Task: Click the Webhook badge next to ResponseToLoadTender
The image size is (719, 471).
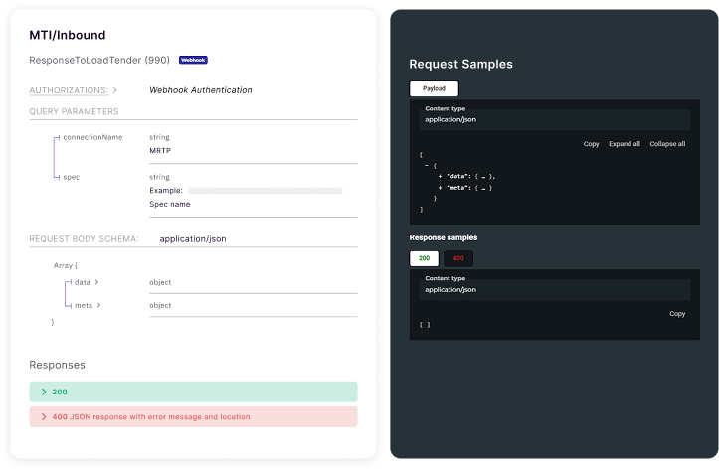Action: tap(193, 60)
